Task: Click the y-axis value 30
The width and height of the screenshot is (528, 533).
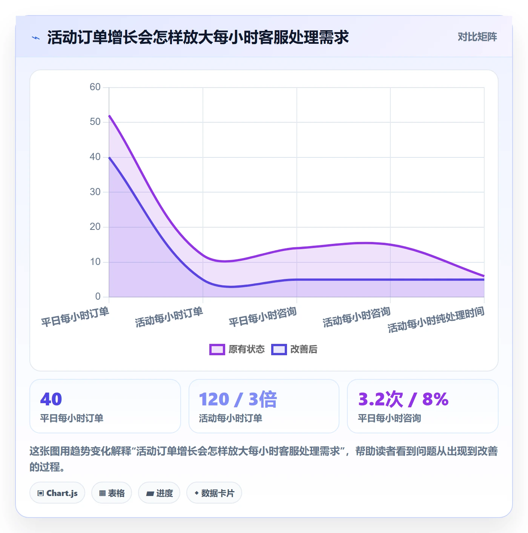Action: tap(95, 192)
